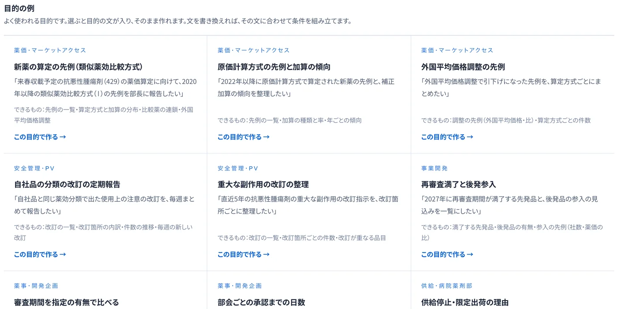Select the 自社品の分類の改訂の定期報告 card title
Viewport: 618px width, 309px height.
[67, 185]
